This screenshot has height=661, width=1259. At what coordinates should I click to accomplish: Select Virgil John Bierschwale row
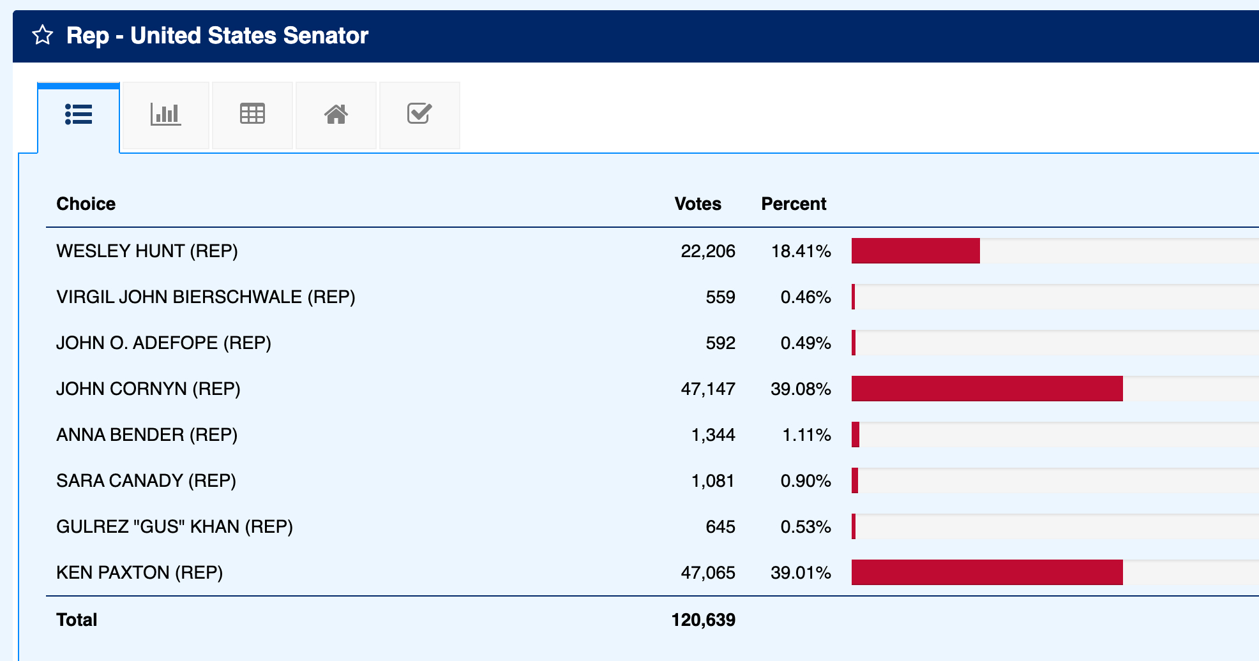tap(206, 297)
